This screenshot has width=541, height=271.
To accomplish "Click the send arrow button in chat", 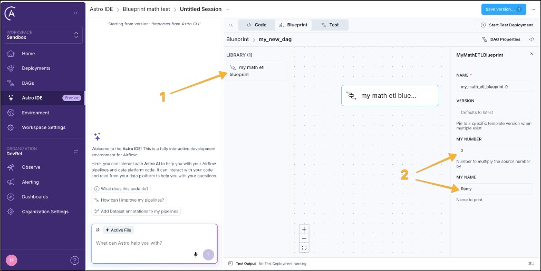I will pos(208,255).
